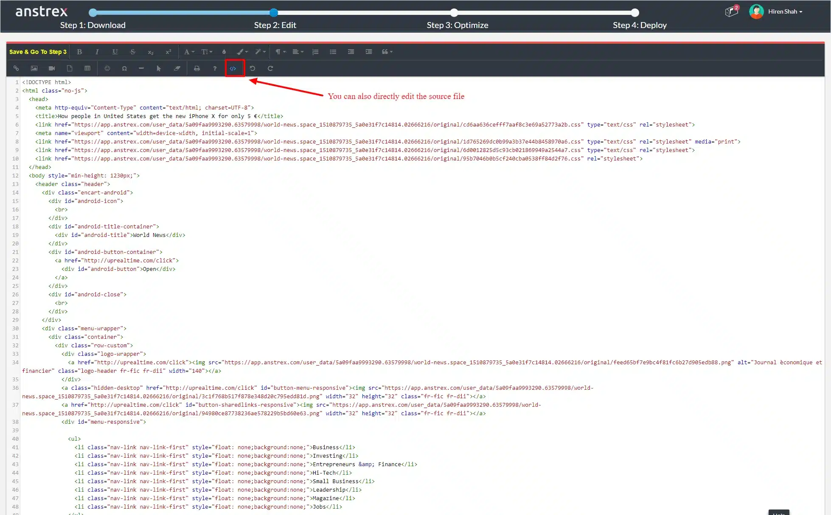The image size is (831, 515).
Task: Open special characters omega icon
Action: pos(124,68)
